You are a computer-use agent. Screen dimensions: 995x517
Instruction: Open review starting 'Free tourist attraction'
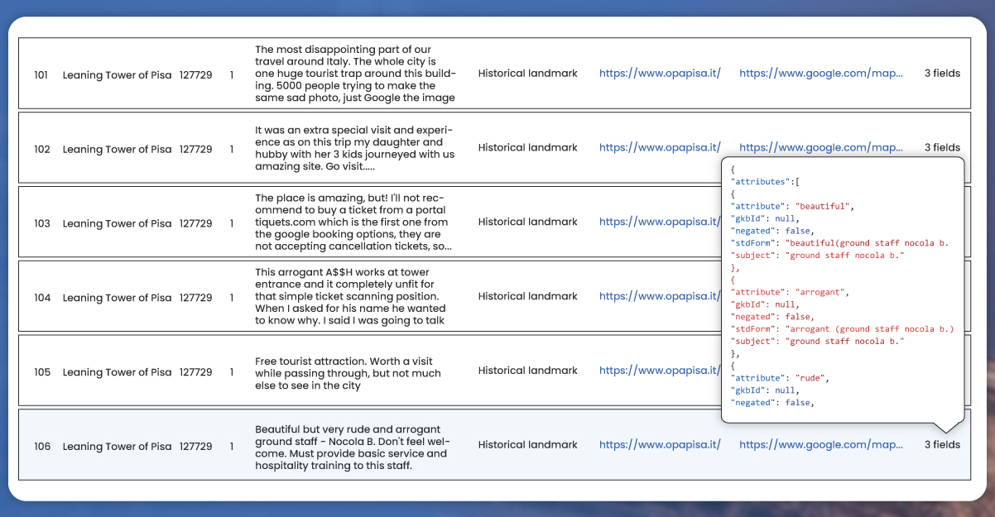[348, 374]
